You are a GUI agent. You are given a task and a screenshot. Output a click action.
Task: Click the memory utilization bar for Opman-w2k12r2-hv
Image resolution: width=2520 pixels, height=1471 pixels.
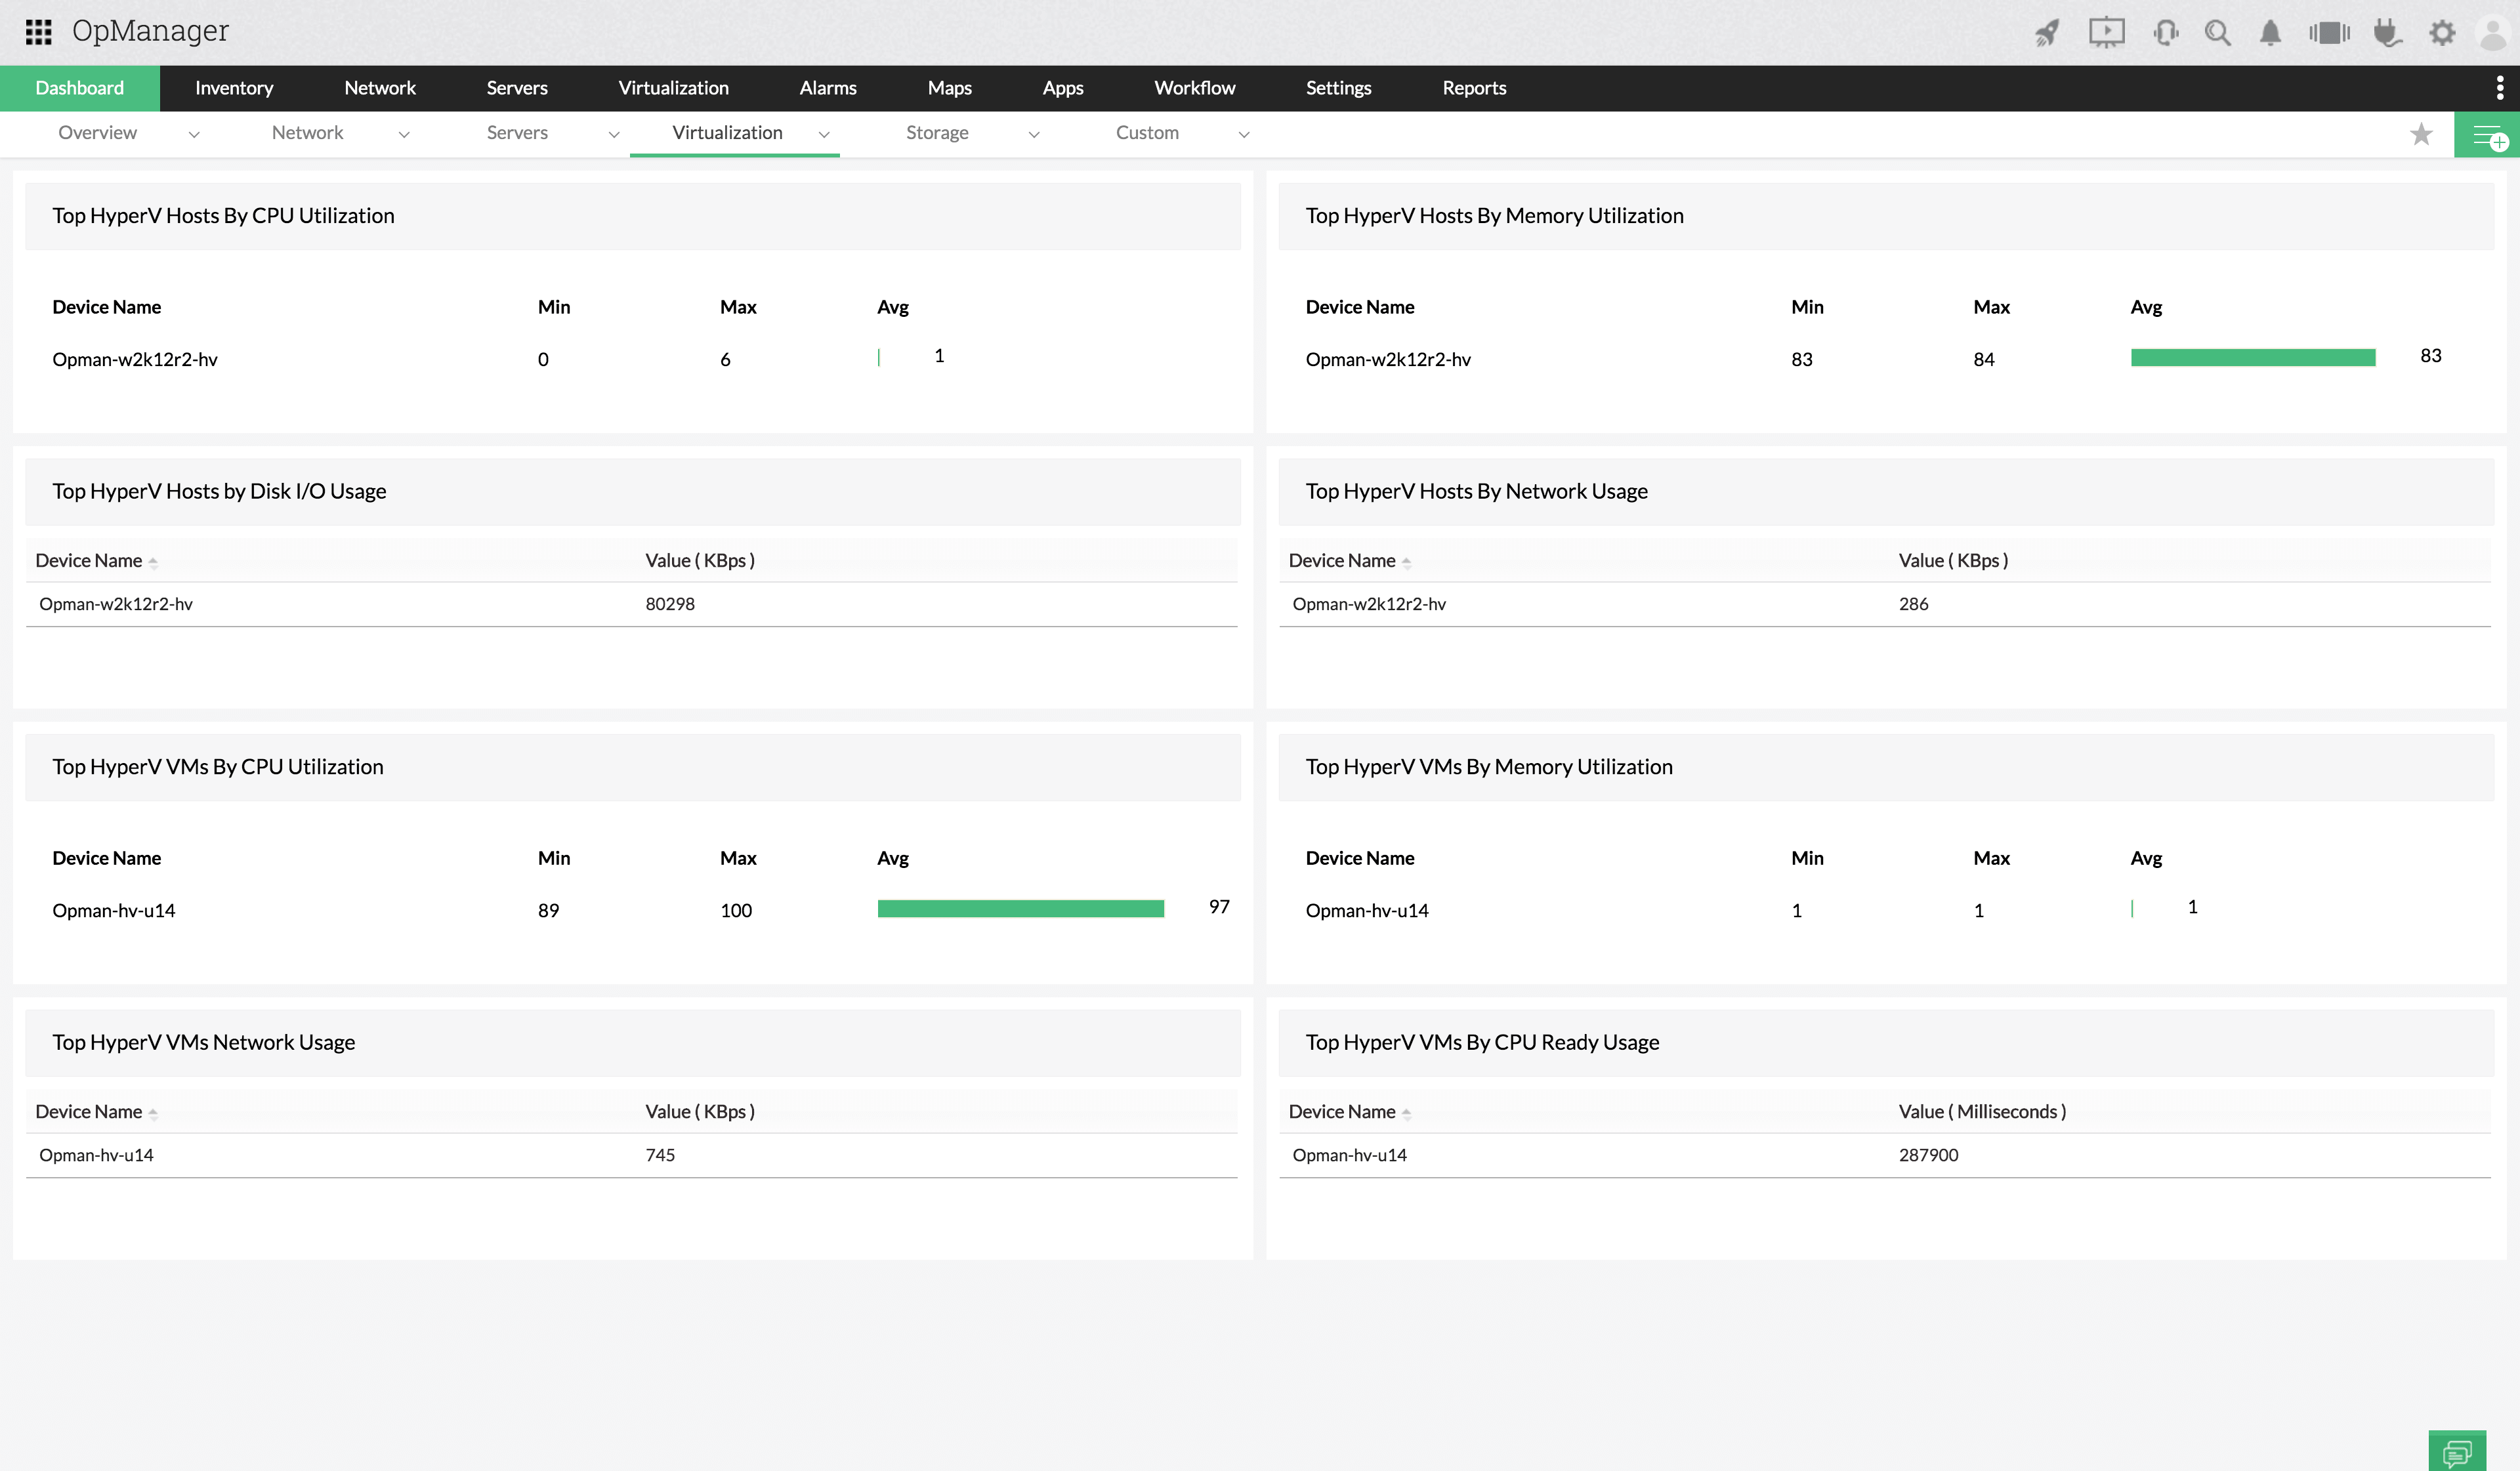pyautogui.click(x=2252, y=358)
